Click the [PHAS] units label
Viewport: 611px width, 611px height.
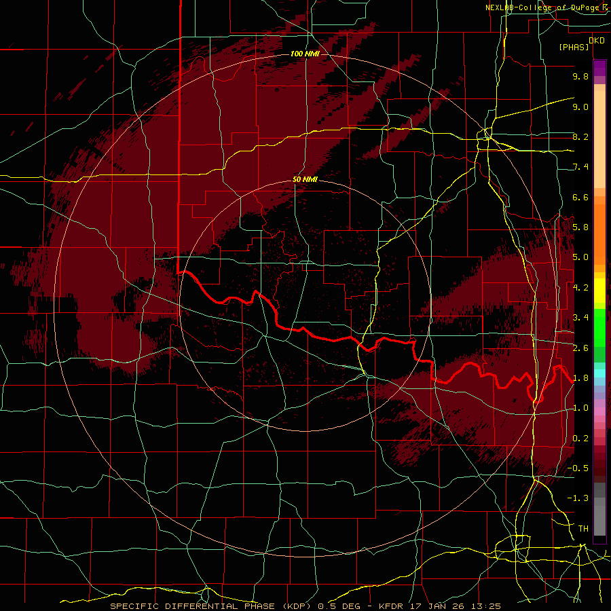click(574, 47)
